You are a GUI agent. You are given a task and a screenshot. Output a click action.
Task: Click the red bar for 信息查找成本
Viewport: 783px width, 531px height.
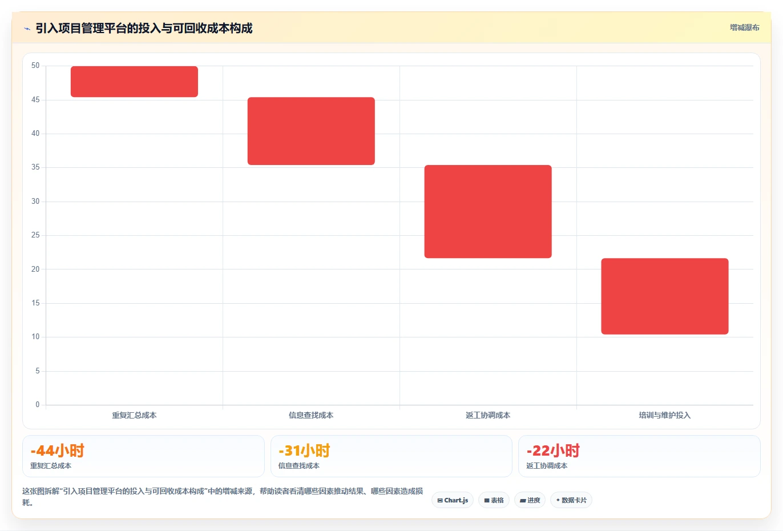coord(311,131)
